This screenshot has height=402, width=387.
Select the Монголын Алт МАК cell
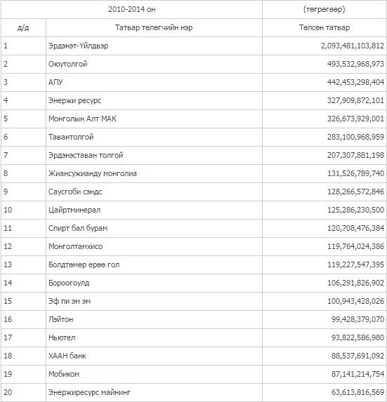[154, 119]
